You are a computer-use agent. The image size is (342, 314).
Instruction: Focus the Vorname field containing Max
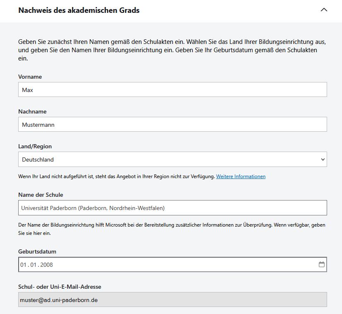[172, 89]
